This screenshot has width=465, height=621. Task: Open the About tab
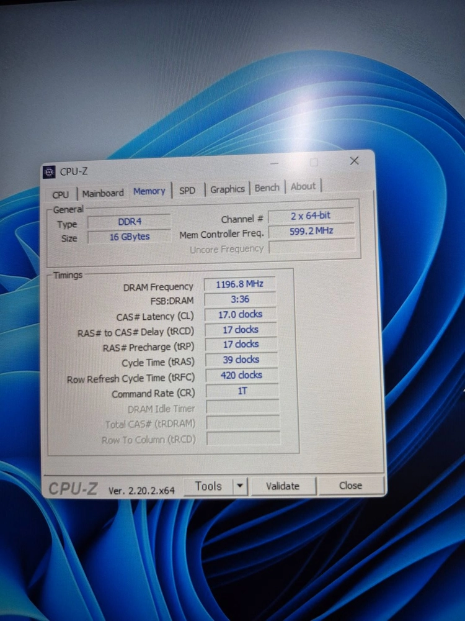point(303,186)
